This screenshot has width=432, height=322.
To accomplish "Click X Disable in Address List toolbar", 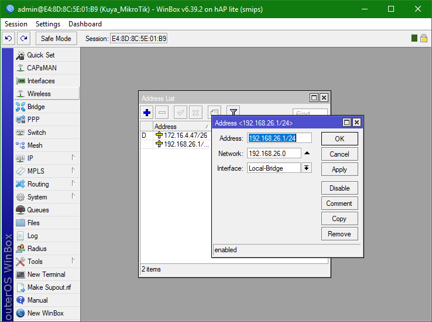I will pyautogui.click(x=196, y=113).
